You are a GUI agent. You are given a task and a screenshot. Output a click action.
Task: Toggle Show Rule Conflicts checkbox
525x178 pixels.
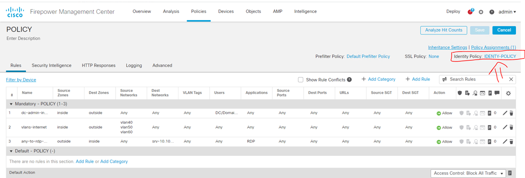click(x=300, y=79)
